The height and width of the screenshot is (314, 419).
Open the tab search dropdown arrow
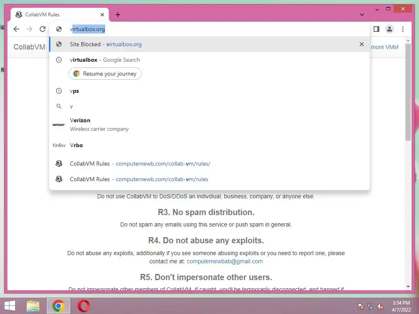[362, 15]
